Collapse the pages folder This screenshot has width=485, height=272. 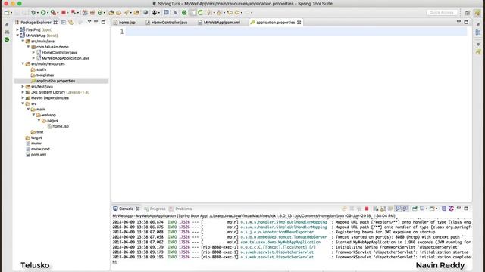(x=39, y=121)
